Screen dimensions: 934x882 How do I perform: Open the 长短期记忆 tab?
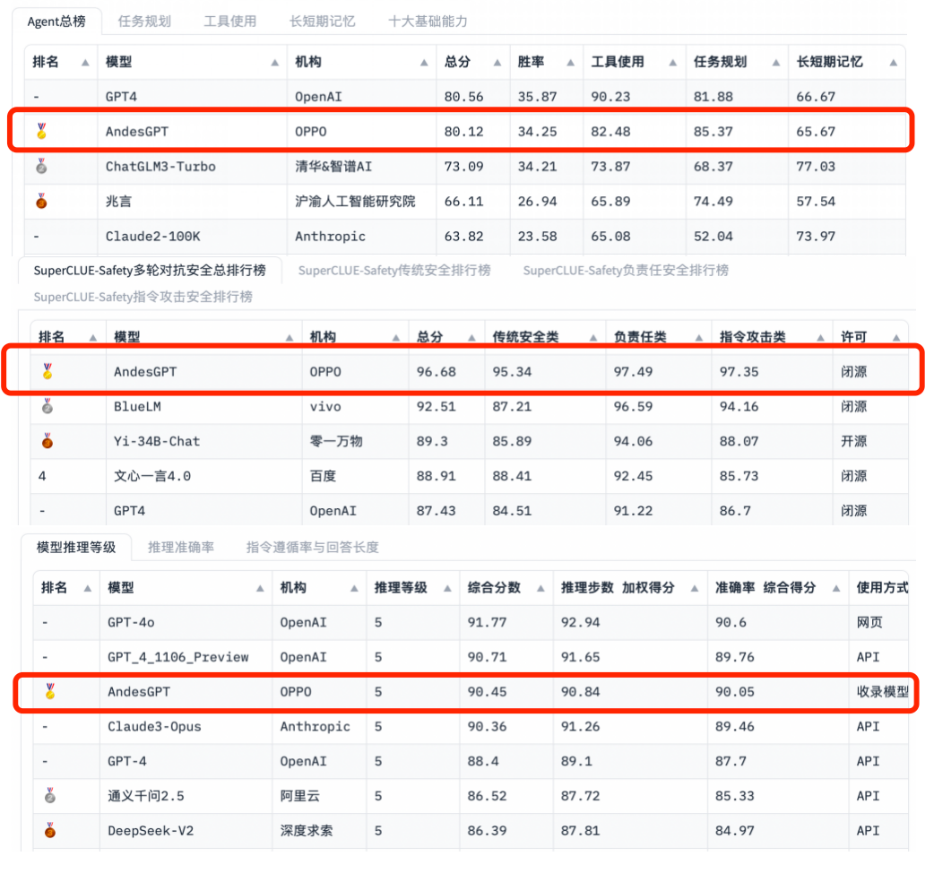click(x=323, y=22)
